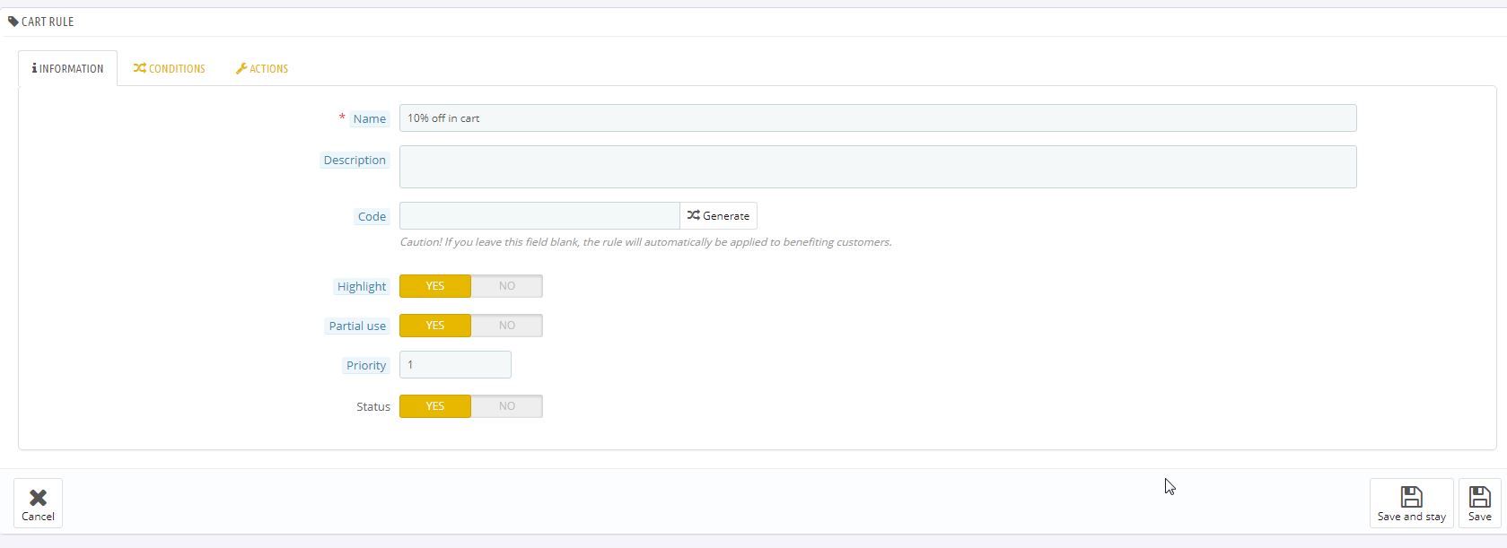Click the Cart Rule tag icon
This screenshot has height=548, width=1507.
click(13, 22)
